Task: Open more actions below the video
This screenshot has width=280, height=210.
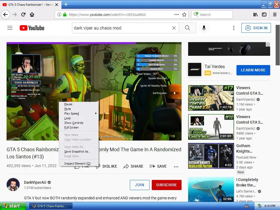Action: [x=176, y=167]
